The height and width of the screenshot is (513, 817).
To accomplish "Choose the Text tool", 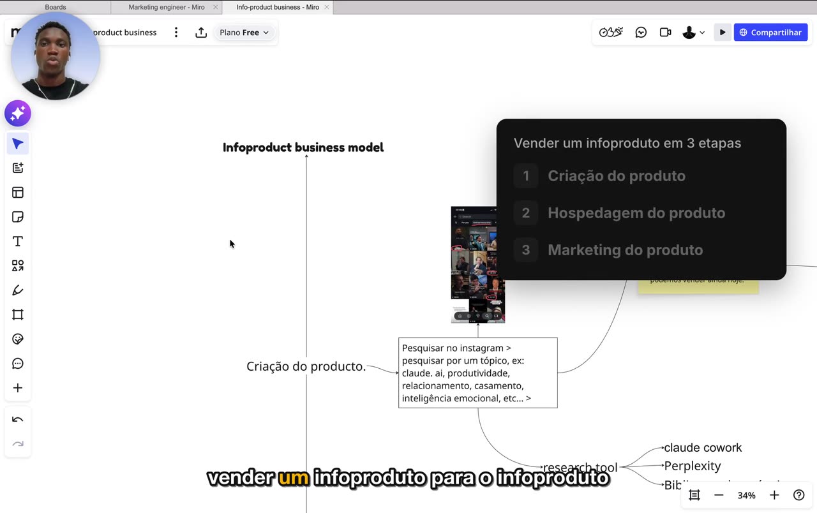I will click(x=18, y=241).
